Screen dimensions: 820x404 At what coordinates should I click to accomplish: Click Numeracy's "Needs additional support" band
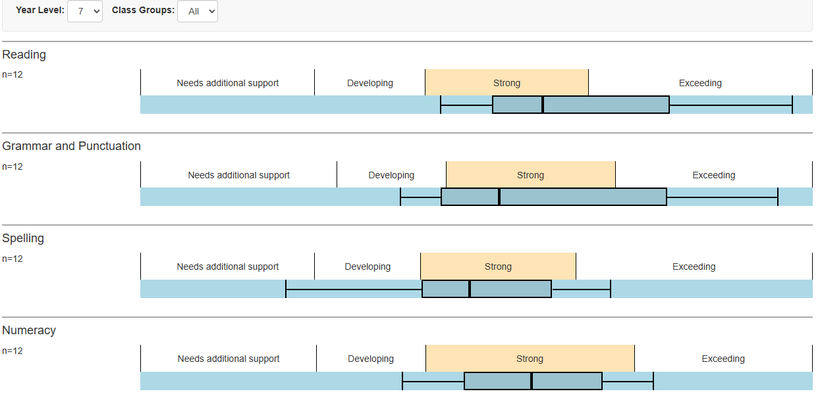[229, 359]
